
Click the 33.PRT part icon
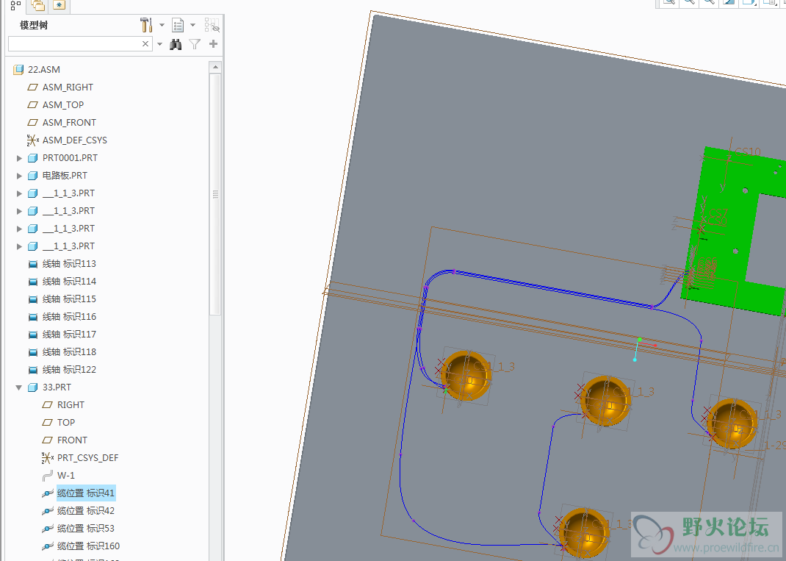pos(32,387)
